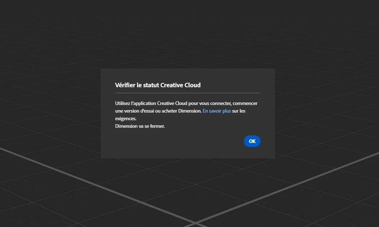The image size is (379, 227).
Task: Open the "En savoir plus" link
Action: 217,111
